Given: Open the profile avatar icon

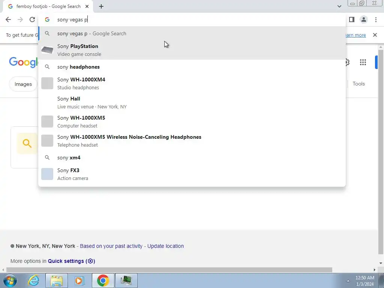Looking at the screenshot, I should (364, 19).
